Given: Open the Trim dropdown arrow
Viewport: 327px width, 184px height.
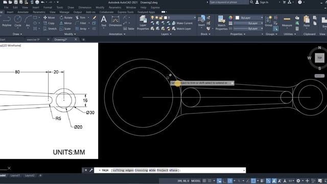Looking at the screenshot, I should pyautogui.click(x=88, y=18).
